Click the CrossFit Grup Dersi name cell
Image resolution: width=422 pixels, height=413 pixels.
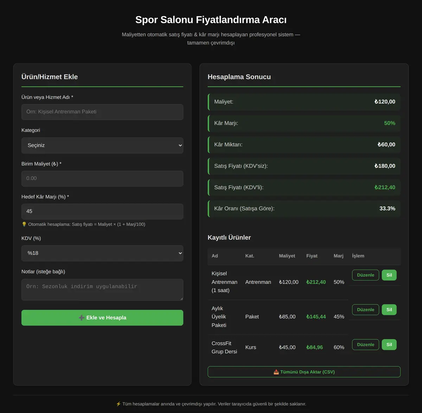pyautogui.click(x=224, y=347)
